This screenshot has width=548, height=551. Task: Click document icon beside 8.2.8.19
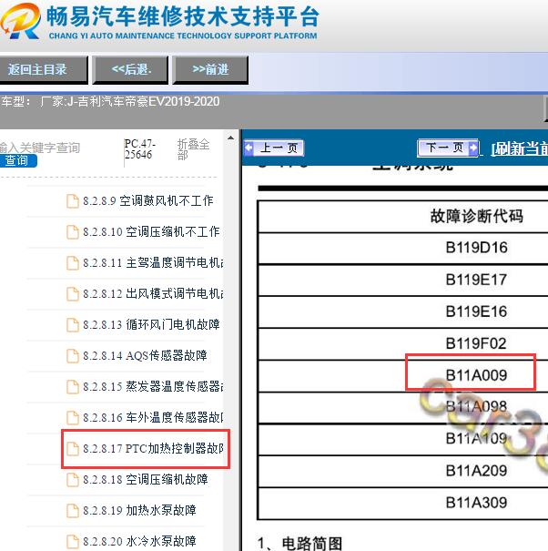73,511
